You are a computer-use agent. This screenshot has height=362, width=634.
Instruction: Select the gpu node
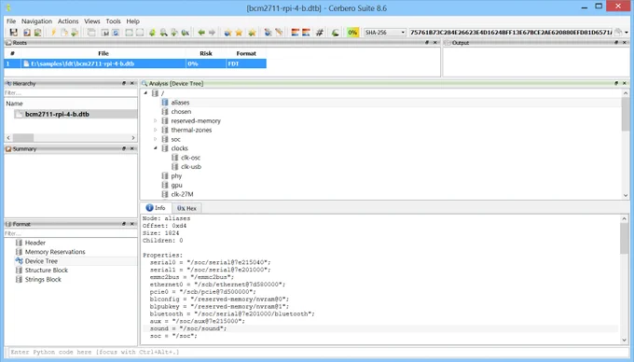[x=177, y=186]
